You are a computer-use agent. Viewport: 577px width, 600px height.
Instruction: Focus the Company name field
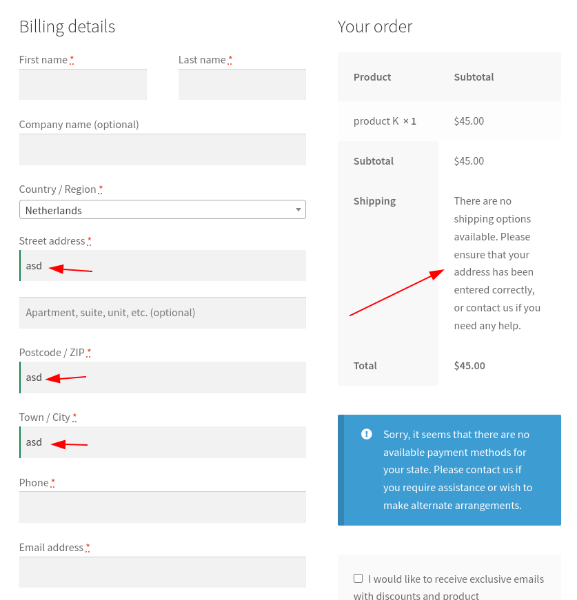click(163, 149)
